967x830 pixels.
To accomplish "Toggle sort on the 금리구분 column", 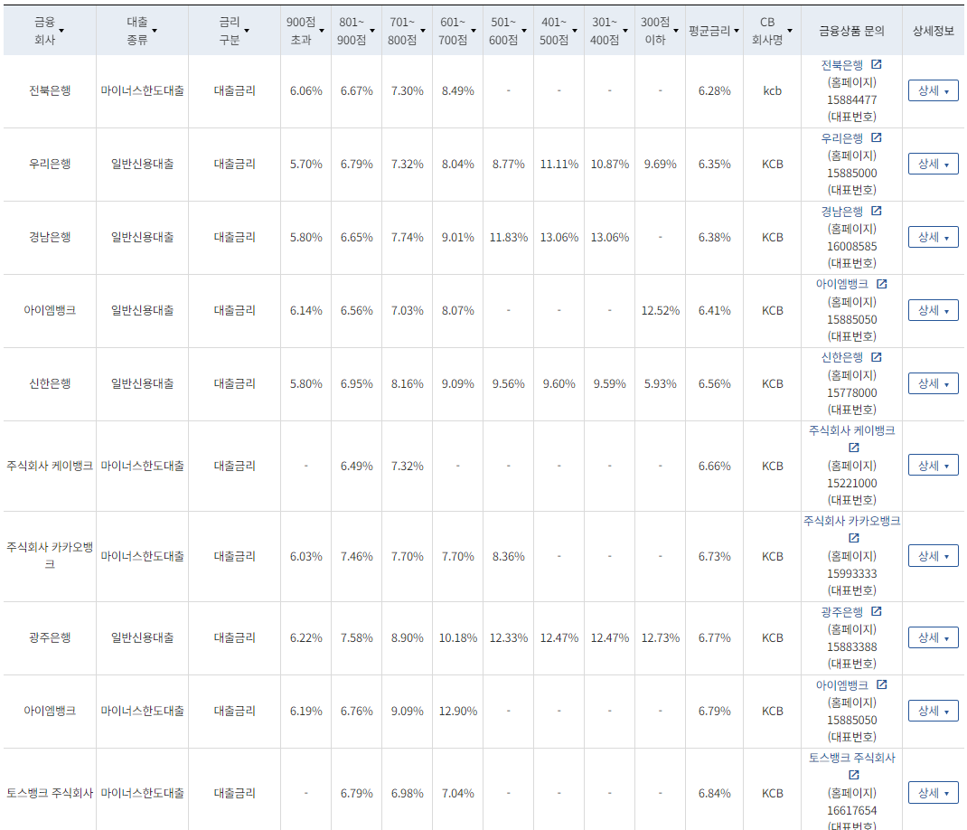I will tap(233, 28).
